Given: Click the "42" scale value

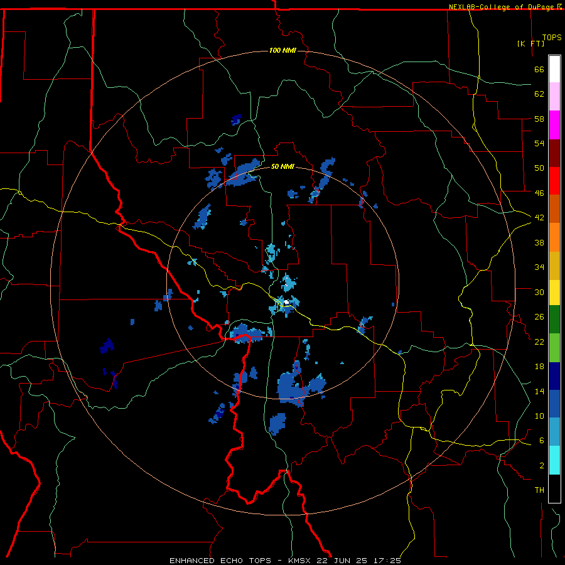Looking at the screenshot, I should [539, 218].
